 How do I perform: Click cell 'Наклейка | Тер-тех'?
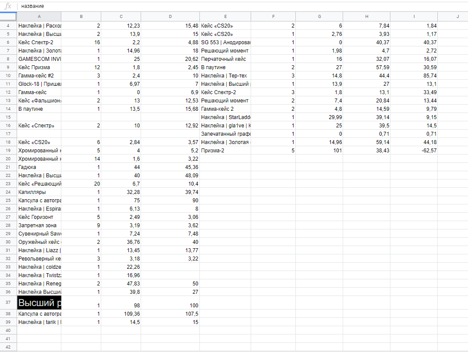pos(225,76)
